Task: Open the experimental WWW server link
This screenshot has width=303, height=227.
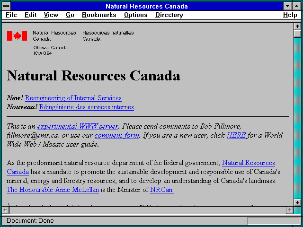Action: point(78,126)
